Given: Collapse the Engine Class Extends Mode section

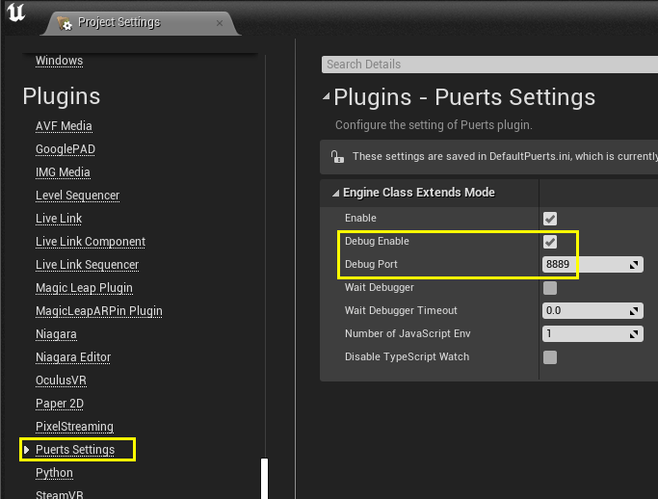Looking at the screenshot, I should pyautogui.click(x=335, y=193).
